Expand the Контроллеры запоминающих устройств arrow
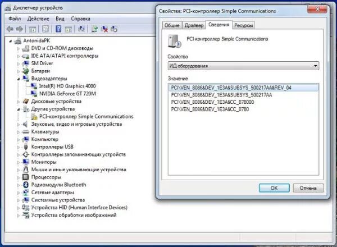The width and height of the screenshot is (337, 247). point(19,154)
